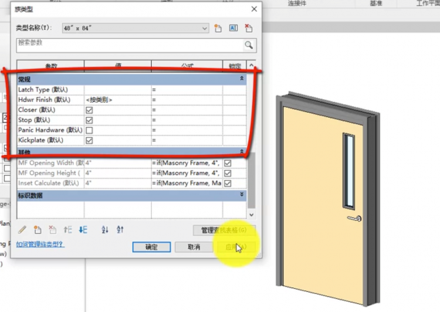The height and width of the screenshot is (312, 440).
Task: Click the Delete Type icon
Action: point(248,28)
